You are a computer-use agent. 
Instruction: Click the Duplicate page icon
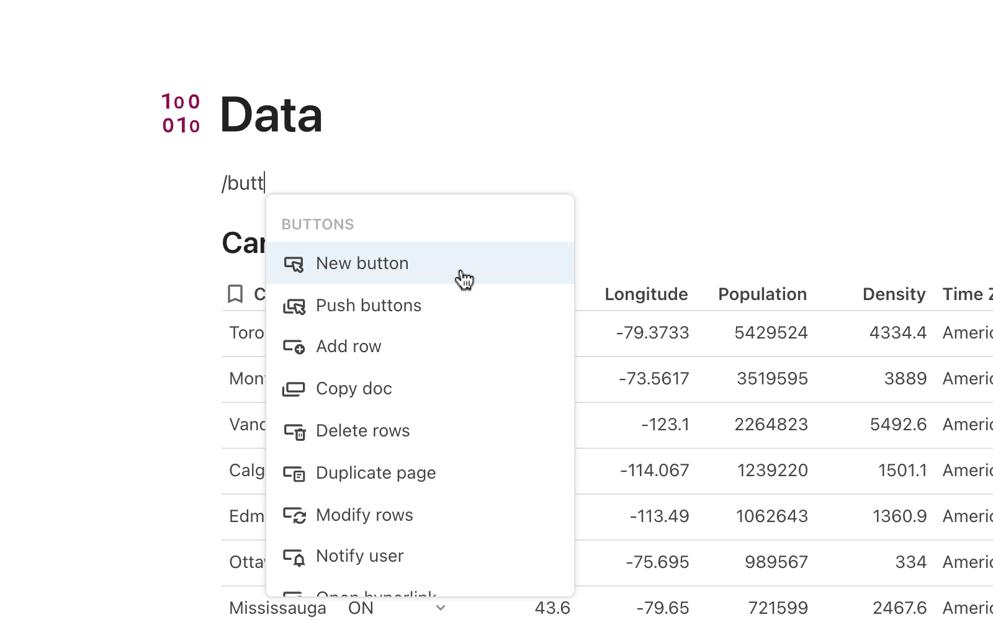point(295,473)
